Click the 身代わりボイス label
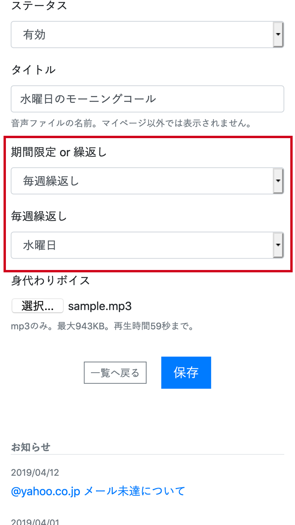The image size is (295, 525). pyautogui.click(x=51, y=281)
